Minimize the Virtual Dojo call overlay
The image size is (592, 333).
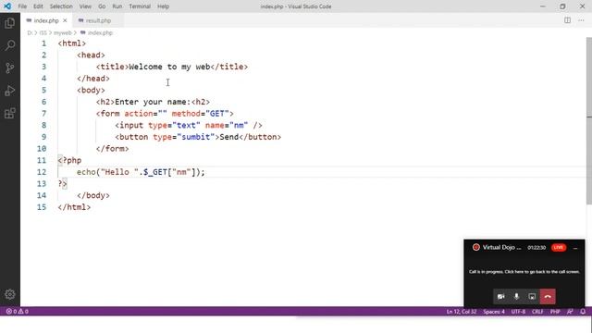click(575, 248)
